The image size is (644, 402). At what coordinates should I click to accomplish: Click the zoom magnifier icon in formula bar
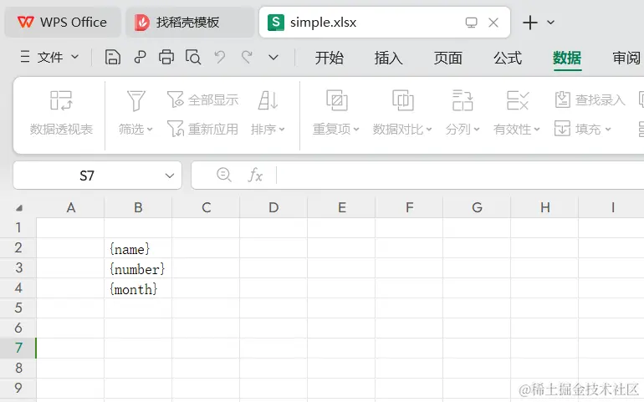pyautogui.click(x=224, y=176)
